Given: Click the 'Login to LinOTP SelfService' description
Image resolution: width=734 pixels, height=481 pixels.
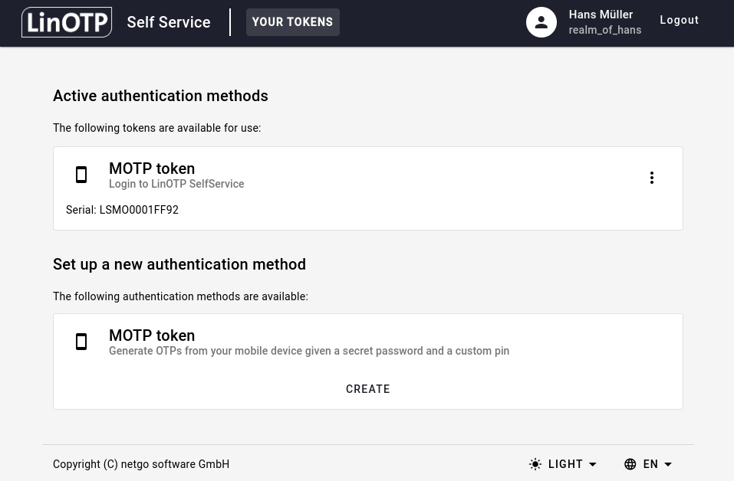Looking at the screenshot, I should [176, 184].
